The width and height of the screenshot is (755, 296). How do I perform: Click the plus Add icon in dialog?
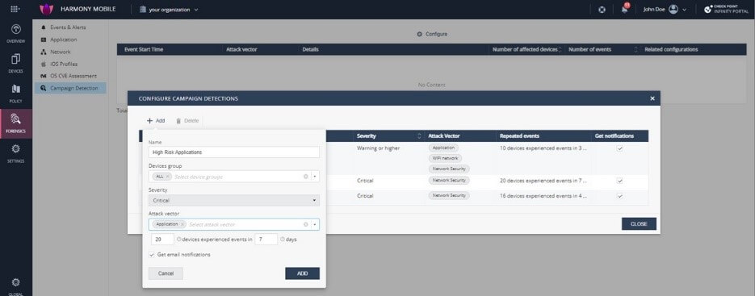[x=149, y=121]
